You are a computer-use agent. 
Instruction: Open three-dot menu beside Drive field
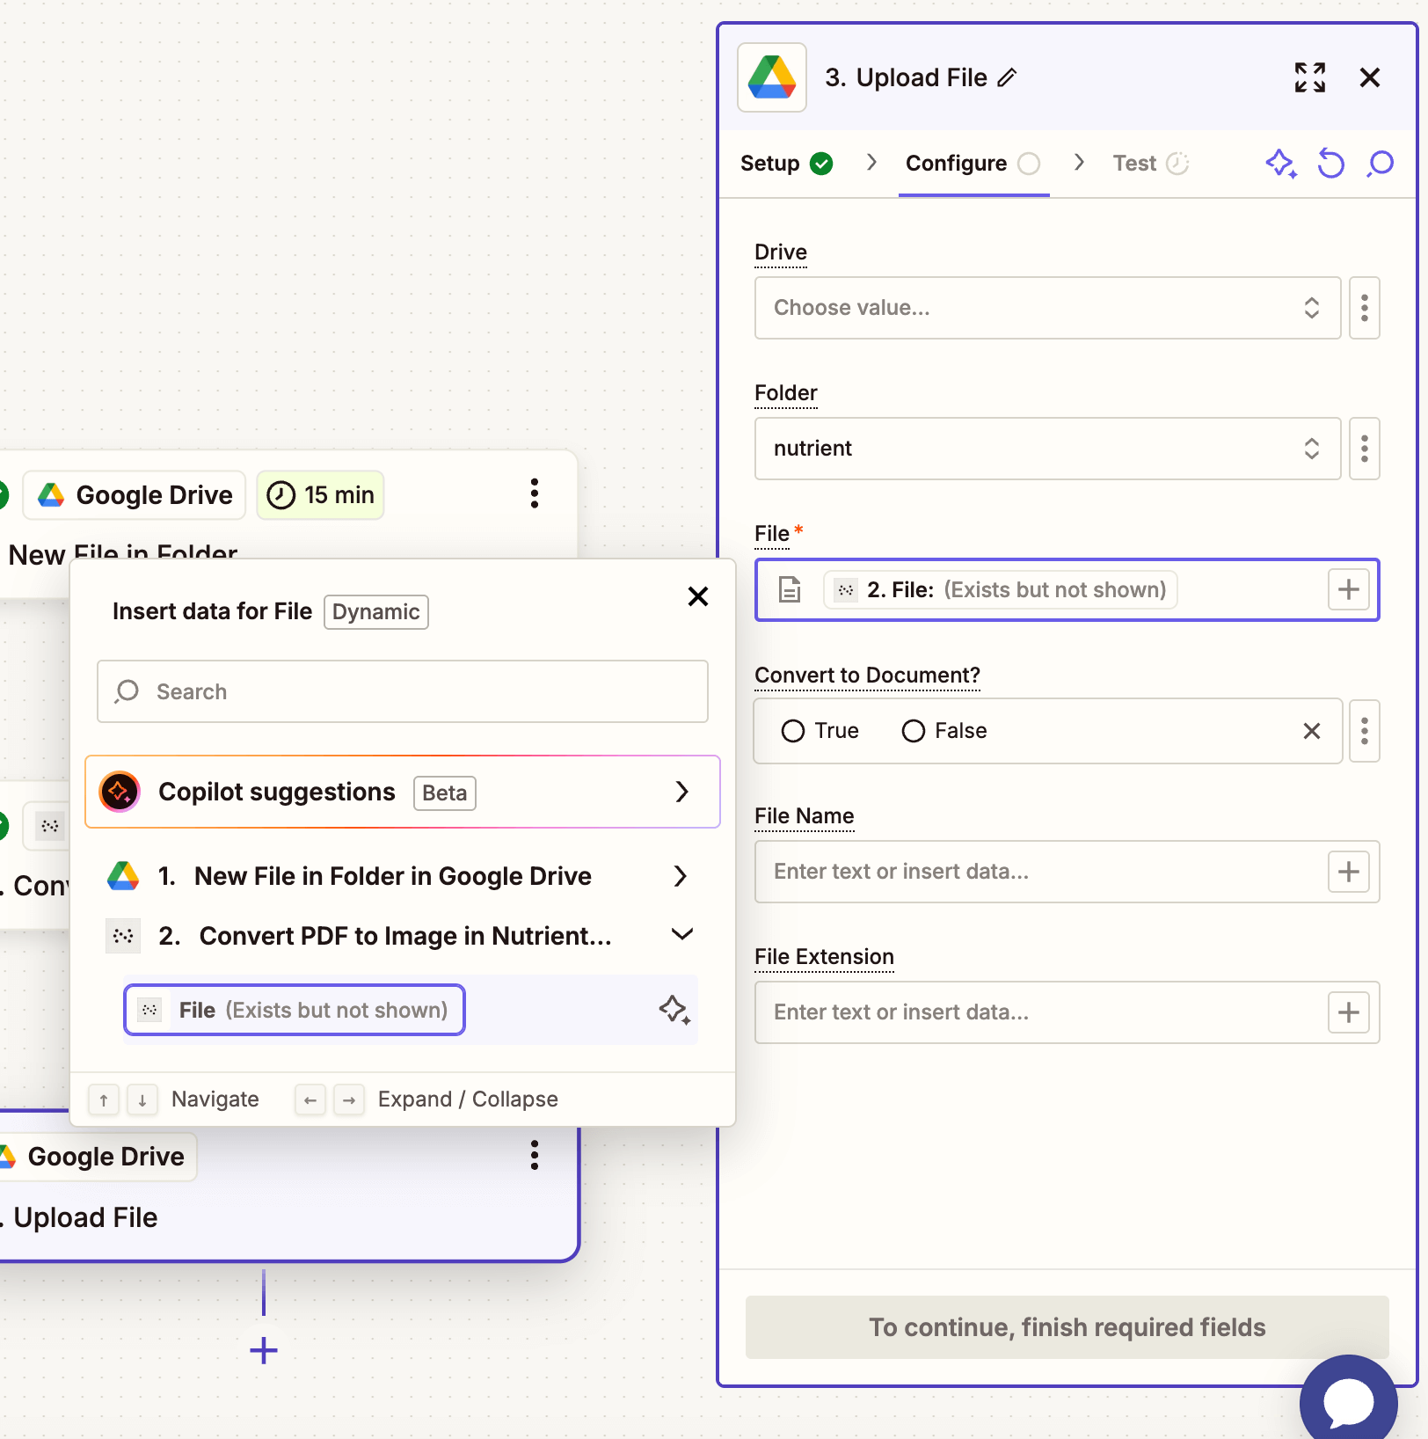coord(1364,308)
